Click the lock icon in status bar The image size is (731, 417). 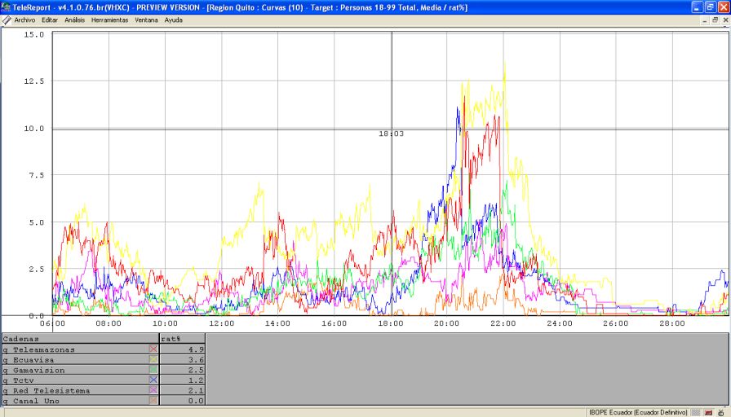tap(720, 412)
